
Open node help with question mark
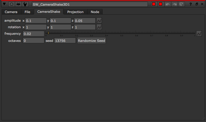click(191, 4)
